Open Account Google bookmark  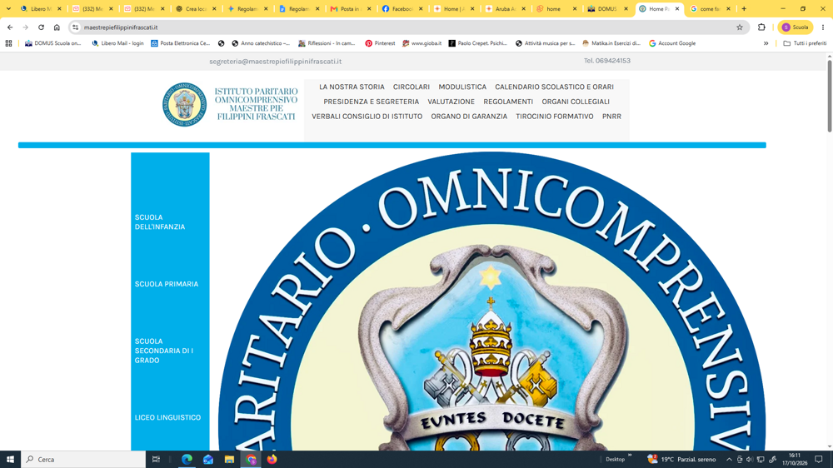[x=672, y=43]
